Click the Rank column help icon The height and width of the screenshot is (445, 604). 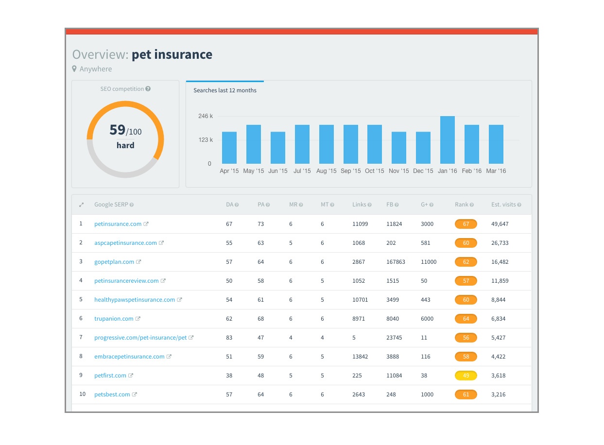point(472,205)
